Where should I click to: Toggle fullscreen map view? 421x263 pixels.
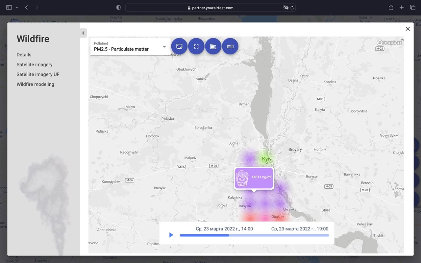pyautogui.click(x=196, y=46)
